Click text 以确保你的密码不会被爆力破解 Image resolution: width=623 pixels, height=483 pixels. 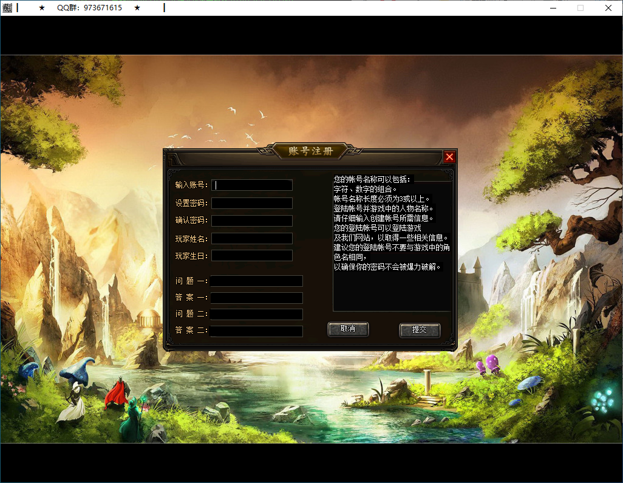[387, 267]
